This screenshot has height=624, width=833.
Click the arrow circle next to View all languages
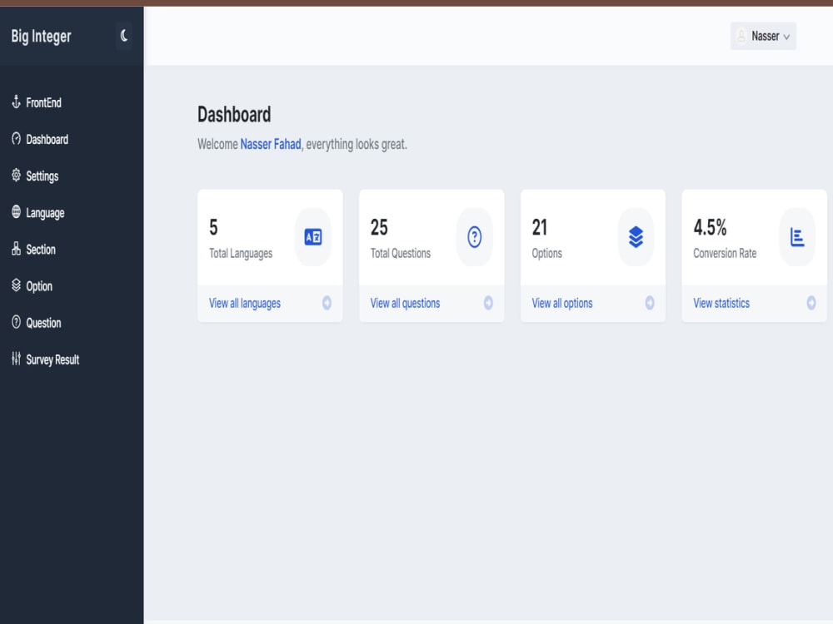(327, 303)
